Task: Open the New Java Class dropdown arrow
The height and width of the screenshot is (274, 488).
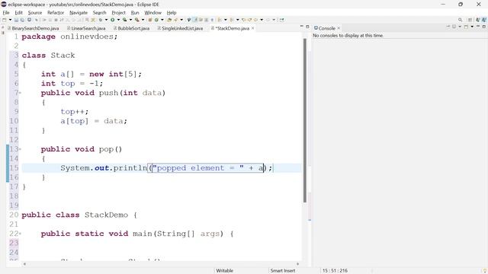Action: pyautogui.click(x=162, y=20)
